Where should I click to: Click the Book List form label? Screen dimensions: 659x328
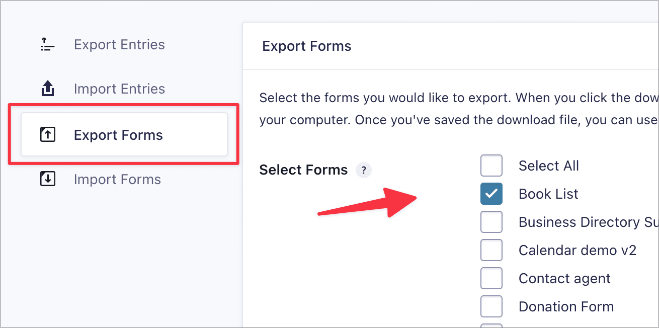click(x=548, y=194)
